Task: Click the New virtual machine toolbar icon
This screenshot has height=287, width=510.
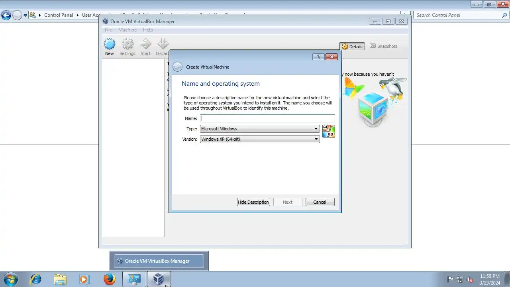Action: click(x=109, y=47)
